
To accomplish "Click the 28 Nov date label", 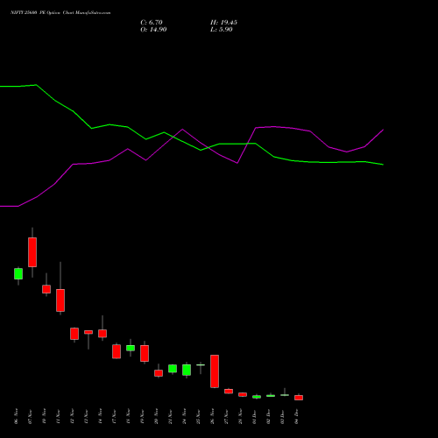I will (240, 416).
